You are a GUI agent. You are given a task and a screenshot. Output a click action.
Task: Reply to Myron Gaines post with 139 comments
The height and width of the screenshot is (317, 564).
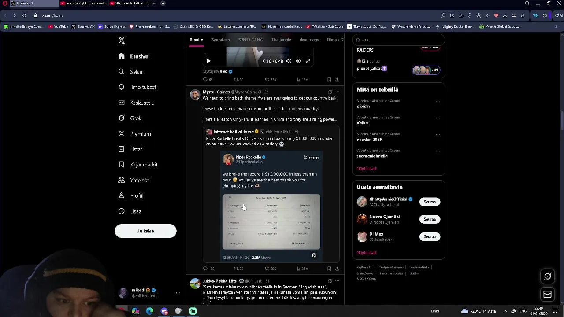[x=208, y=269]
